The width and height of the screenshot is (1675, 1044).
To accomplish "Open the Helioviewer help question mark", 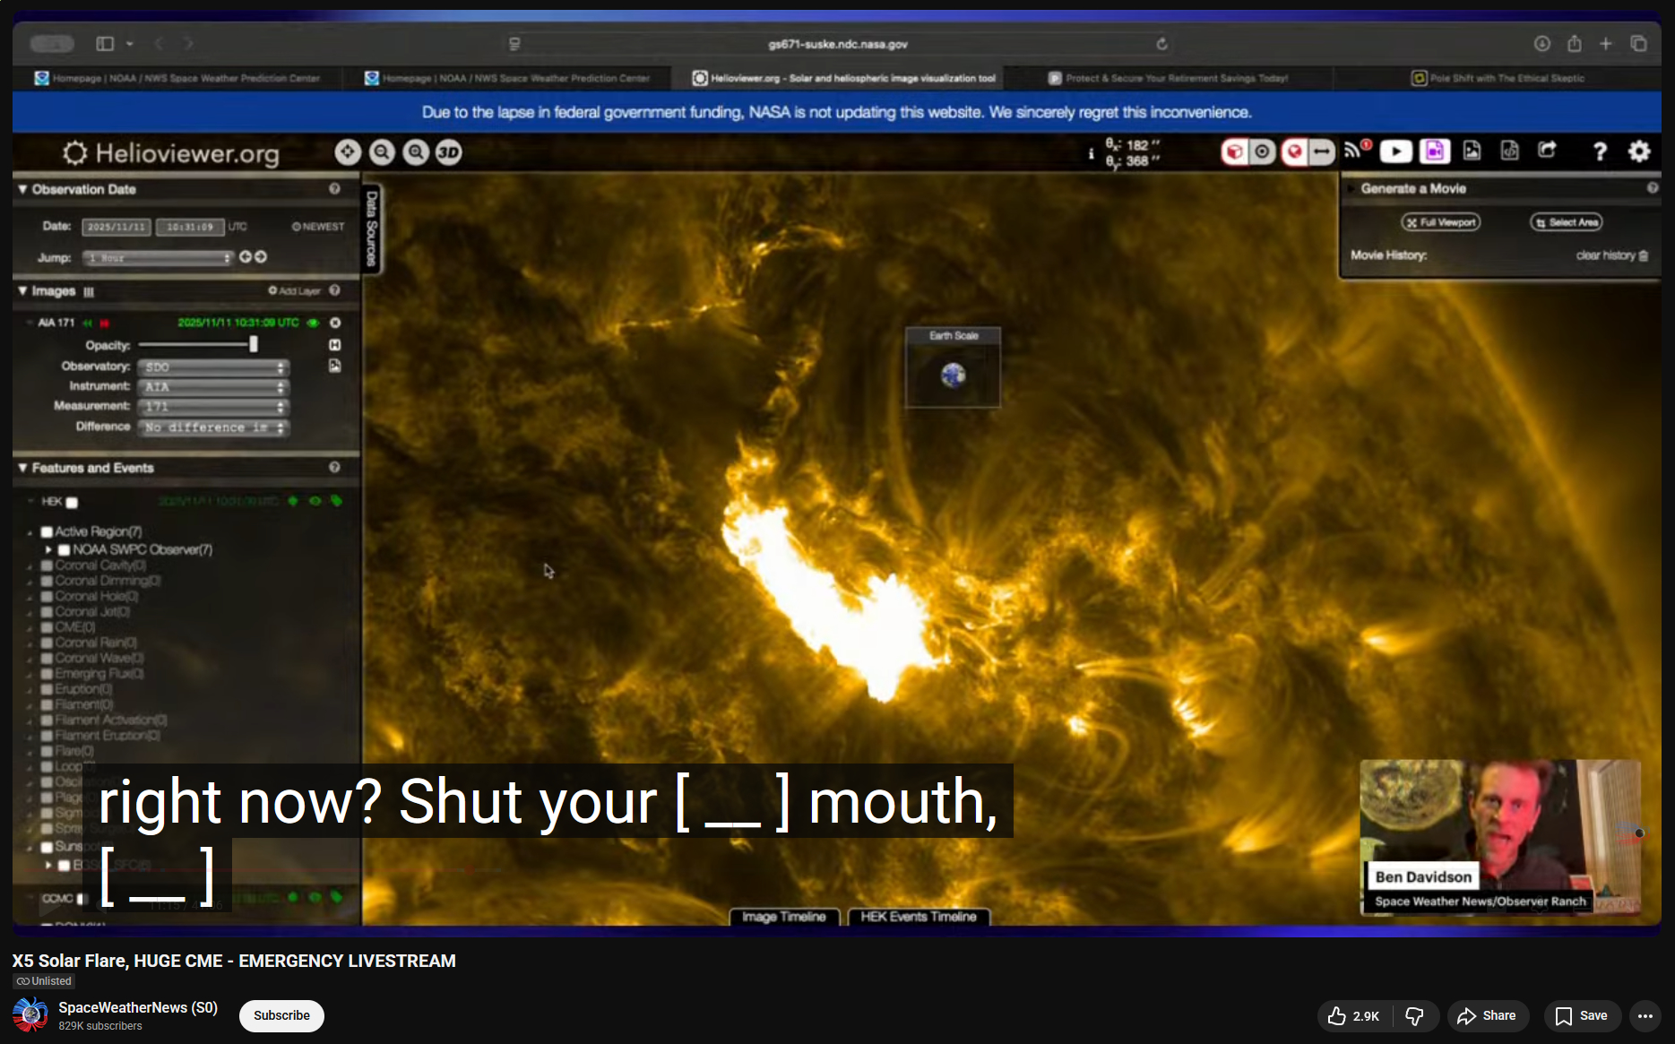I will point(1600,151).
